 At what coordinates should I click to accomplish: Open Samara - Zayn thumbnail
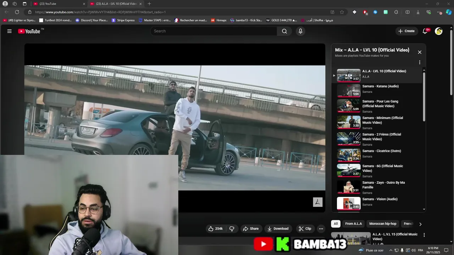[x=349, y=187]
